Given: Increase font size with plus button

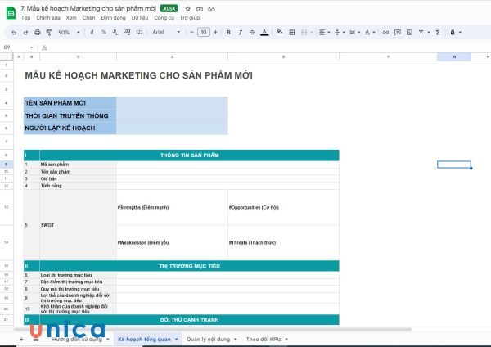Looking at the screenshot, I should pos(215,32).
